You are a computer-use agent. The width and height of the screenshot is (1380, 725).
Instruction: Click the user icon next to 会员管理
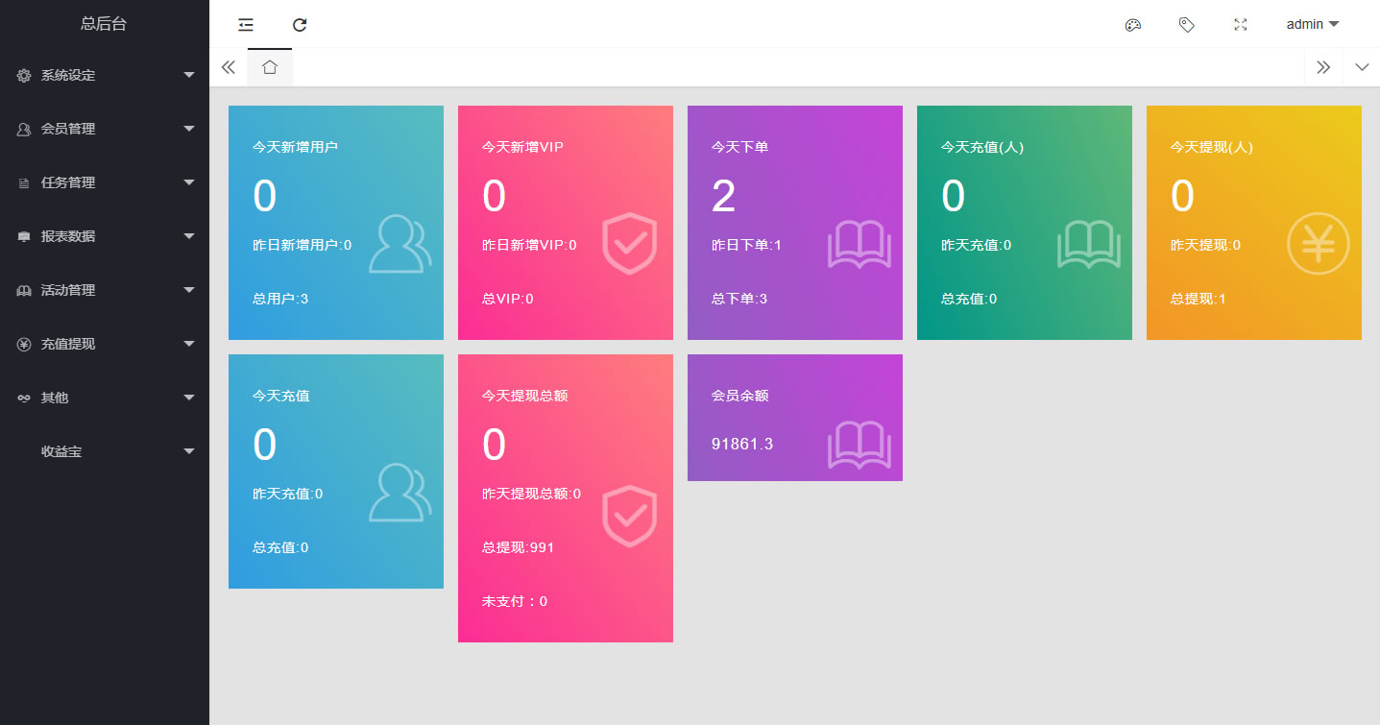(24, 129)
